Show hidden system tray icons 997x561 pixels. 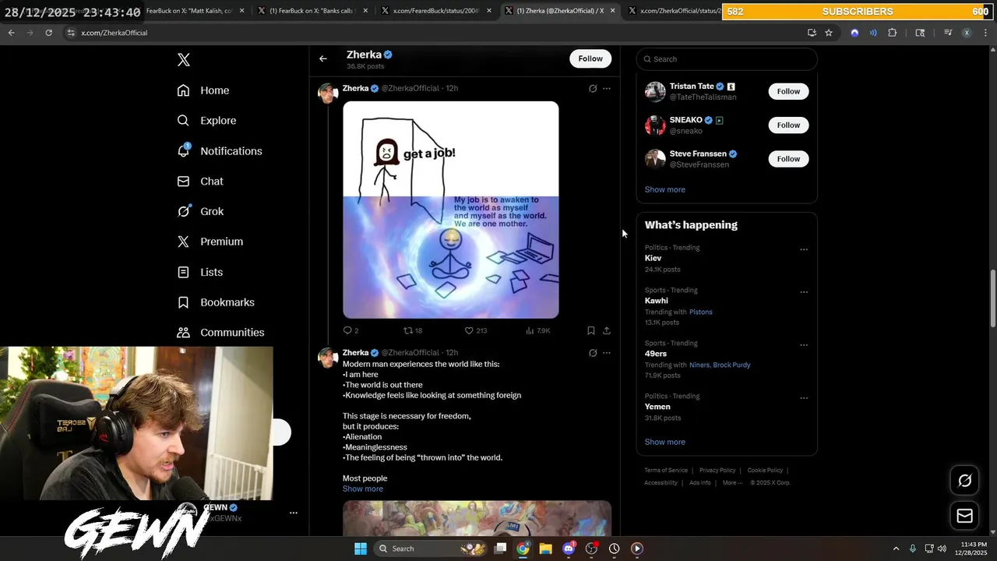896,549
